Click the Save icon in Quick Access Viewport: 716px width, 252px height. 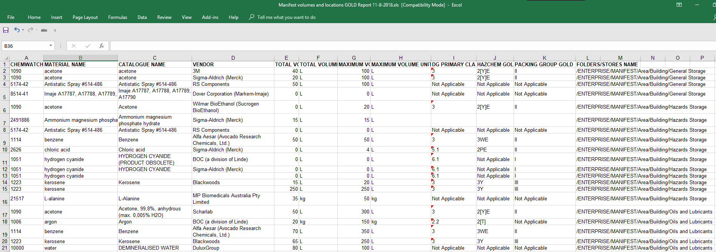pyautogui.click(x=6, y=30)
